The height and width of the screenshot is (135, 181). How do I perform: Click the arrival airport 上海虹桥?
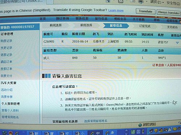coord(113,41)
